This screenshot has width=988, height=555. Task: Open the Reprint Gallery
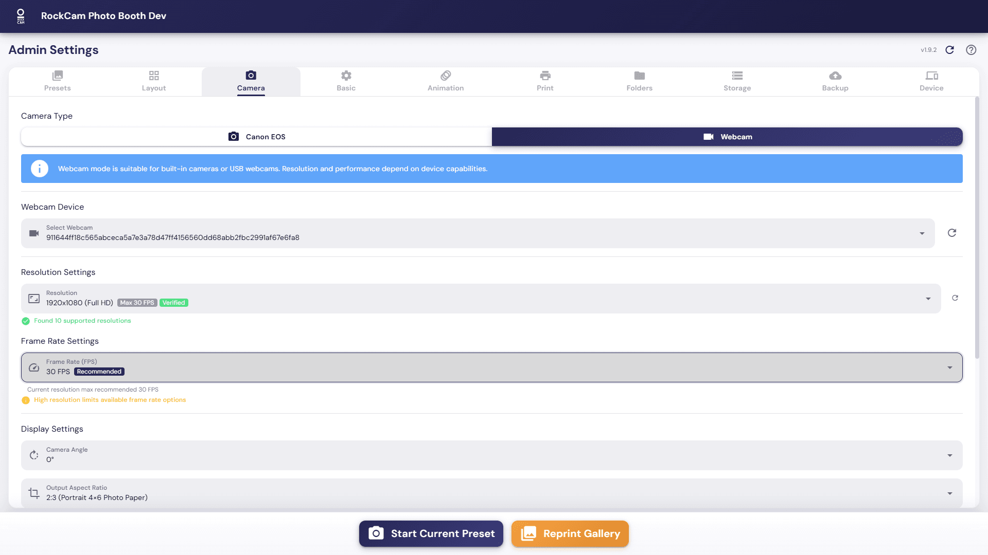tap(570, 533)
